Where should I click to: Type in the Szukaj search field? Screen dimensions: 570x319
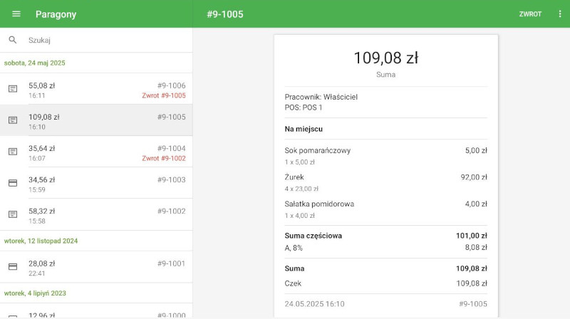tap(107, 41)
